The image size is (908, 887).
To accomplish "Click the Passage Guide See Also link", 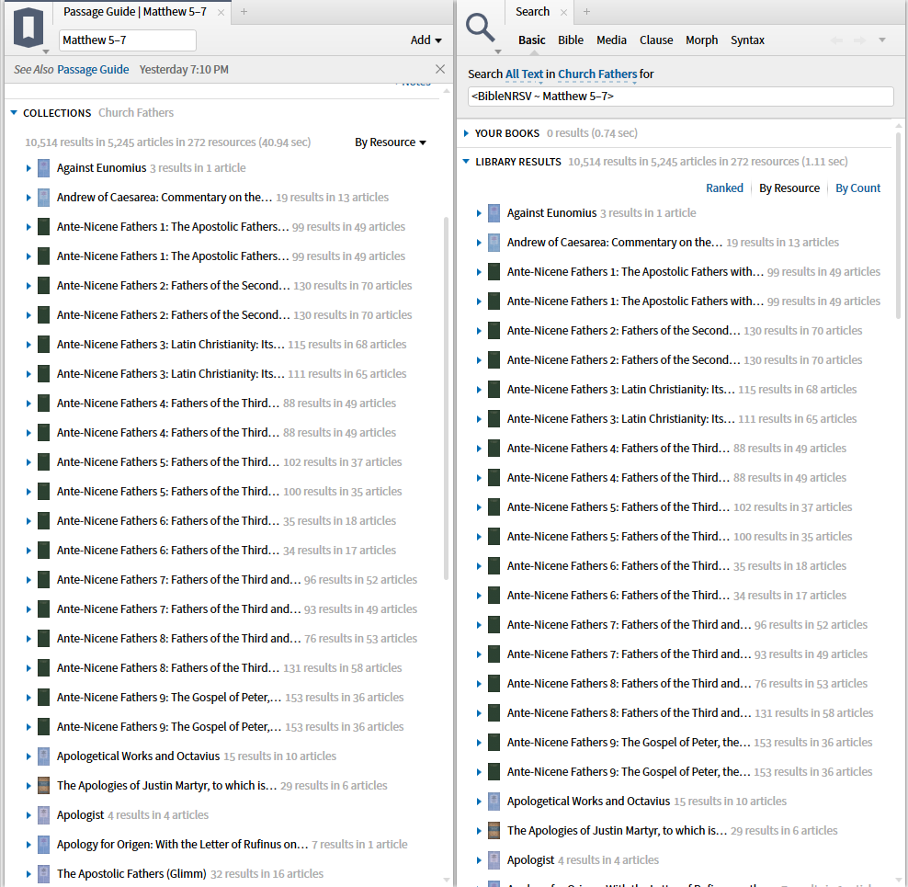I will [93, 70].
